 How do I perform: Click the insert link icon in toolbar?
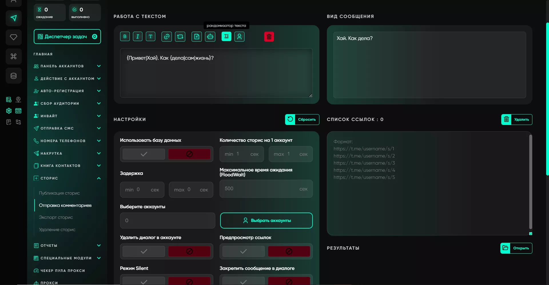pyautogui.click(x=167, y=37)
